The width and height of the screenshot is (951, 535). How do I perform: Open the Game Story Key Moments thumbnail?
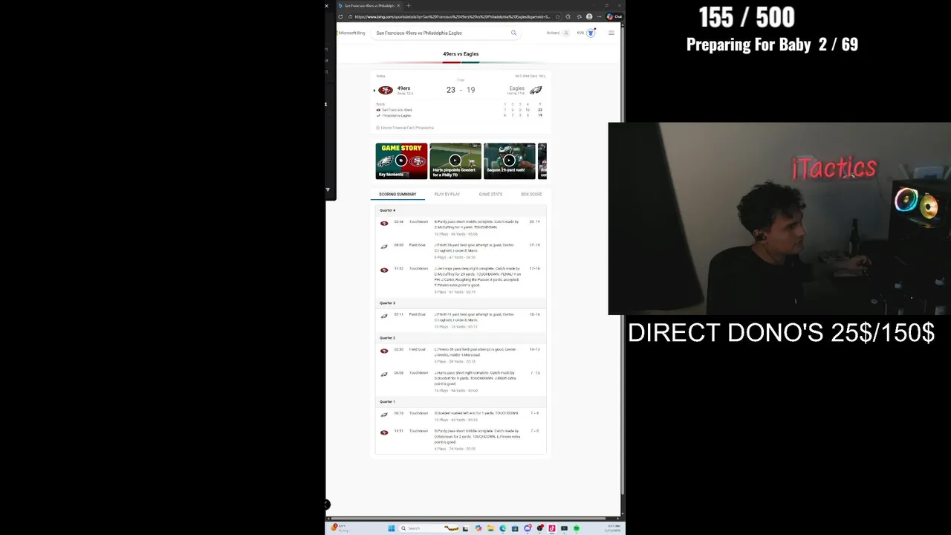401,160
